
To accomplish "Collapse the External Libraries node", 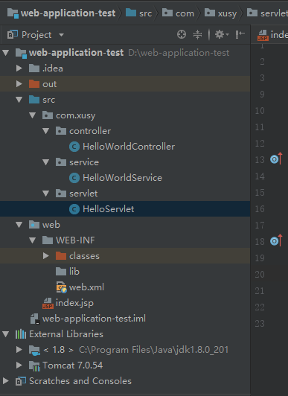I will tap(5, 334).
